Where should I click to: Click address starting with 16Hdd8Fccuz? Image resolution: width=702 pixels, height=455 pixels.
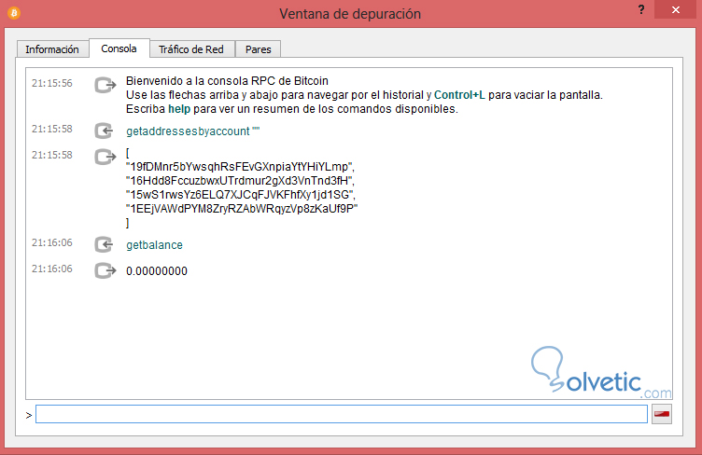tap(240, 181)
